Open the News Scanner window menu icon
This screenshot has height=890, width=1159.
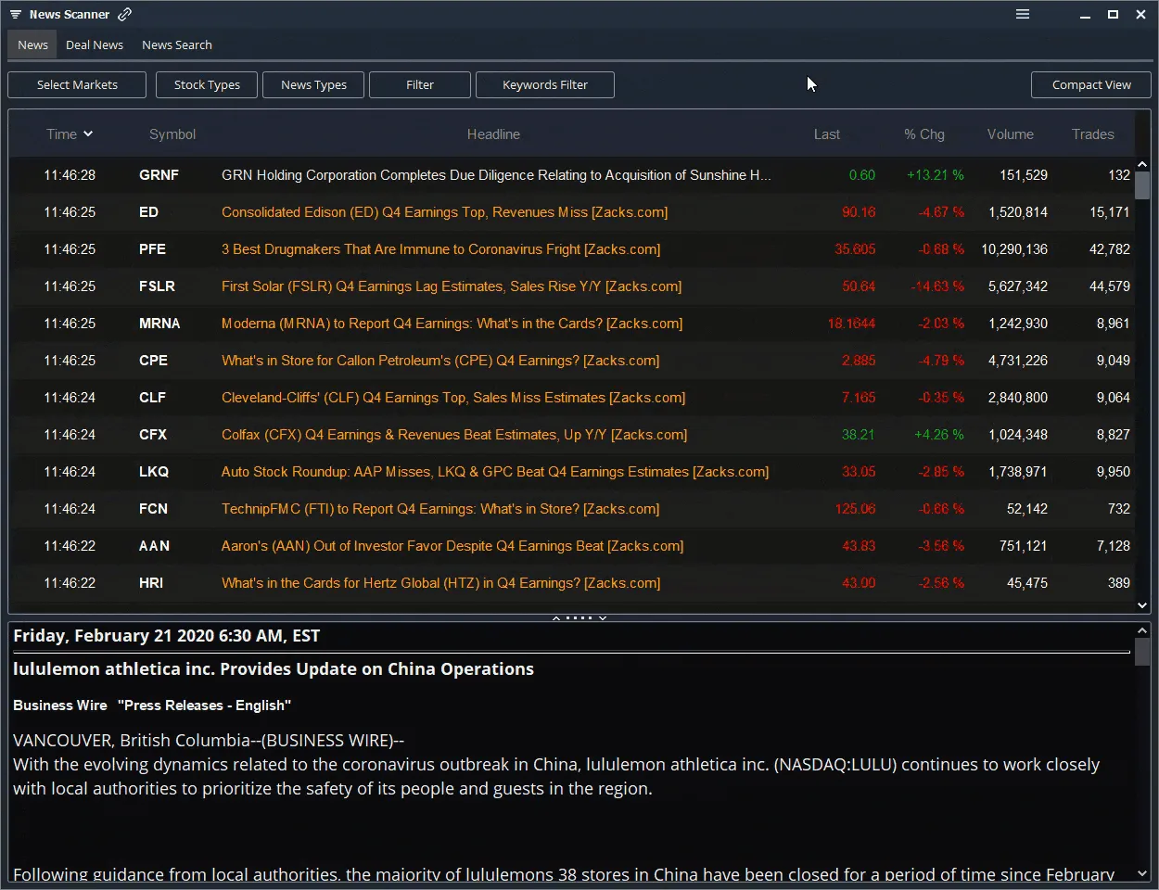15,15
